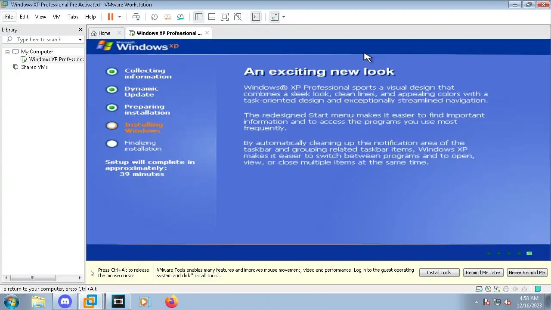This screenshot has width=551, height=310.
Task: Click the 'Finalizing installation' setup step
Action: click(142, 146)
